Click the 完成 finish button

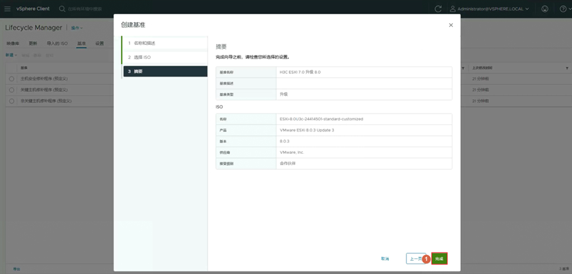(439, 259)
